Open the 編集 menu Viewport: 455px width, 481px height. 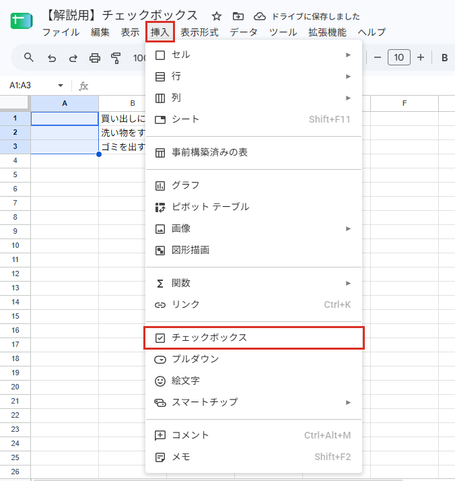click(x=100, y=32)
